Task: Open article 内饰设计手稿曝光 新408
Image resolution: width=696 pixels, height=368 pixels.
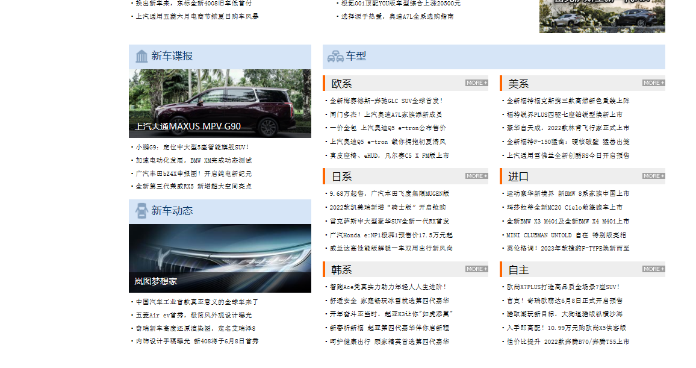Action: pyautogui.click(x=197, y=341)
